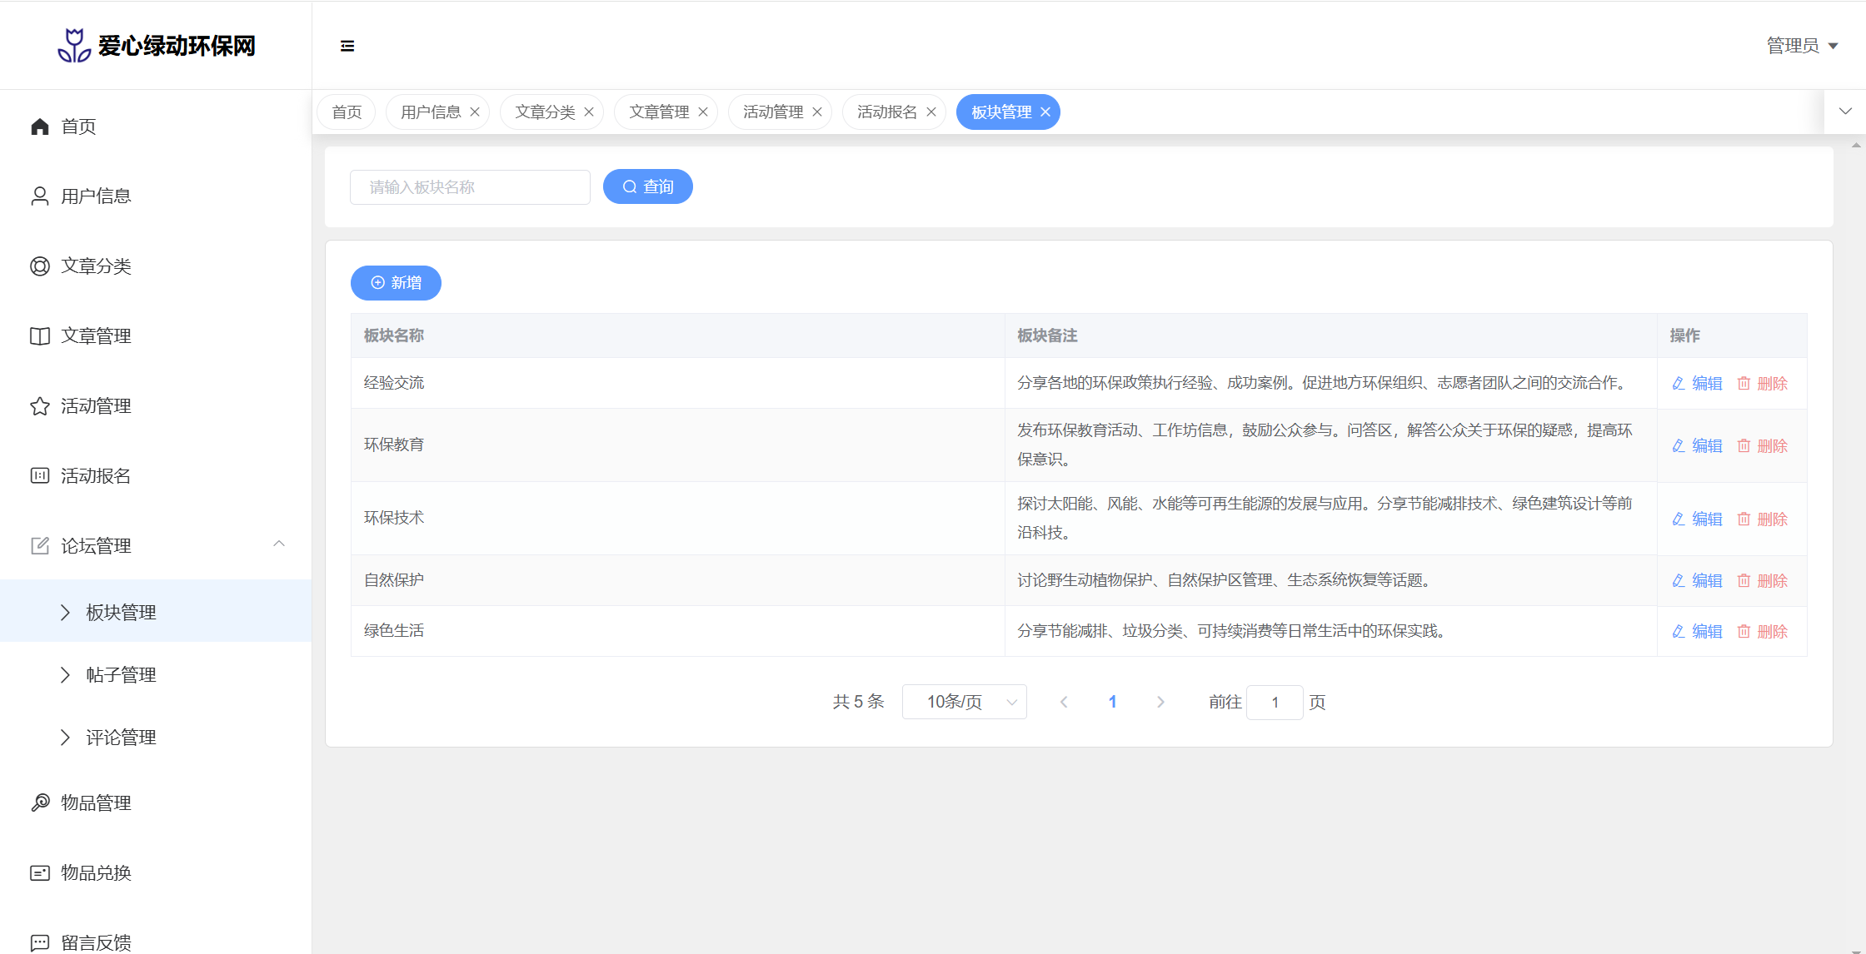Focus the 请输入板块名称 search field
Image resolution: width=1866 pixels, height=954 pixels.
[470, 187]
